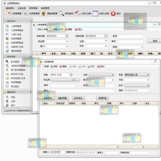Open 收发类型汇总表 in the sidebar
The height and width of the screenshot is (161, 161).
(18, 78)
